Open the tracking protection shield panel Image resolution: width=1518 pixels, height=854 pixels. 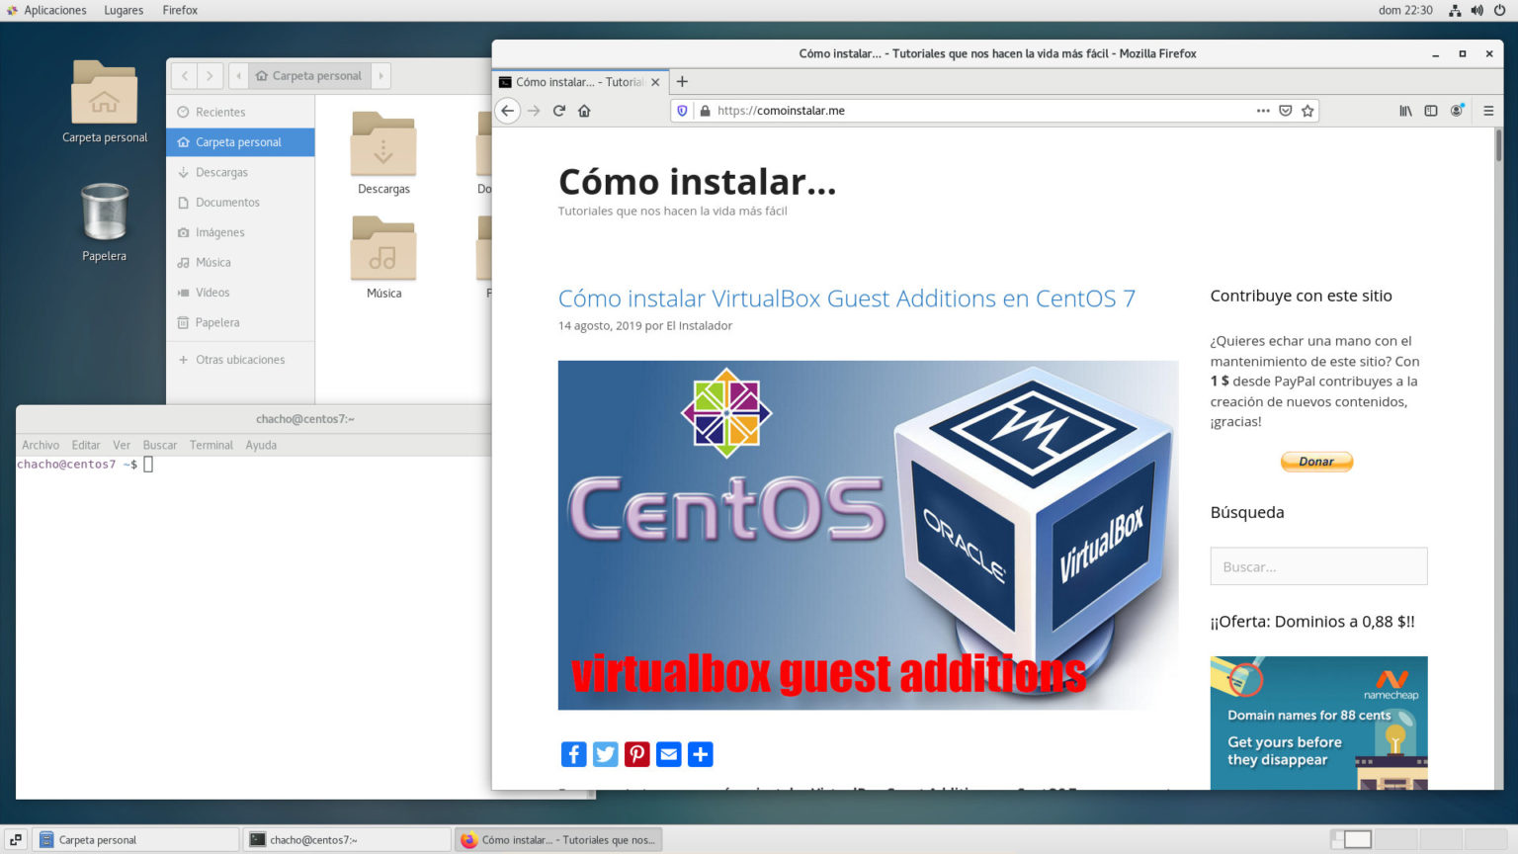[x=682, y=111]
